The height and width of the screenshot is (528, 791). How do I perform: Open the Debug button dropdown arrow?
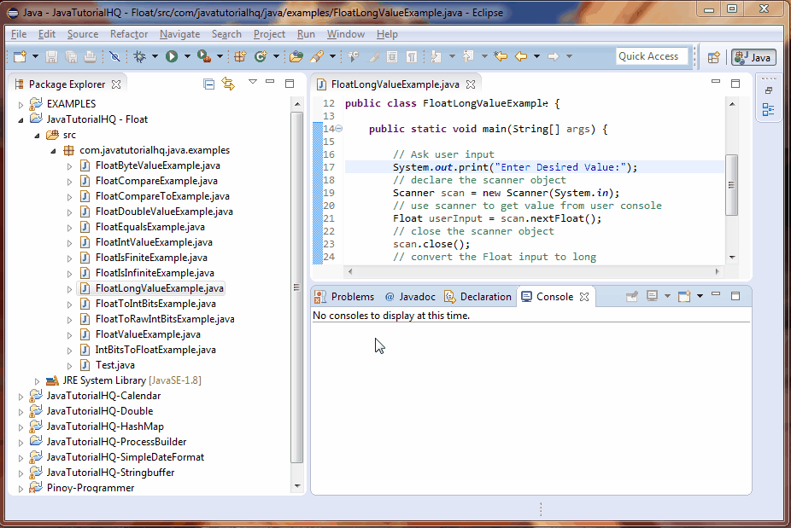(x=155, y=56)
